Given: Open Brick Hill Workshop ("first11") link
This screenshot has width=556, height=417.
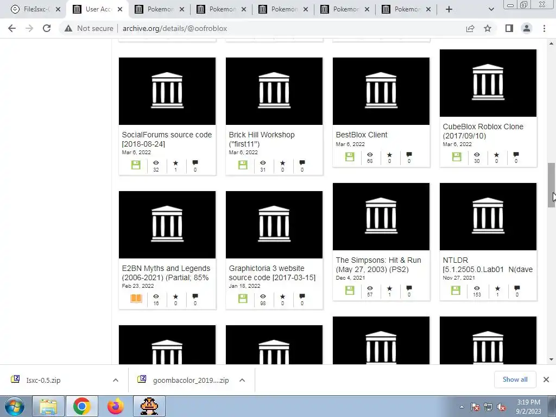Looking at the screenshot, I should 262,140.
